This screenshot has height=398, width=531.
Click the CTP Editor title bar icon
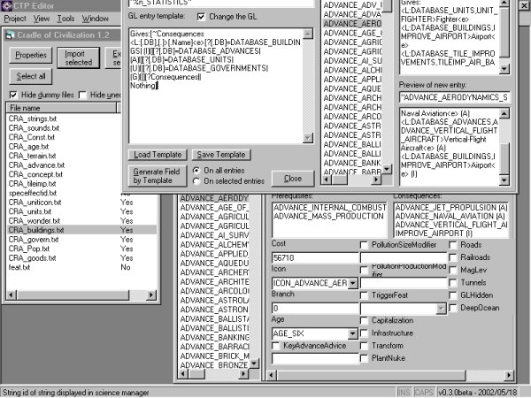coord(8,4)
